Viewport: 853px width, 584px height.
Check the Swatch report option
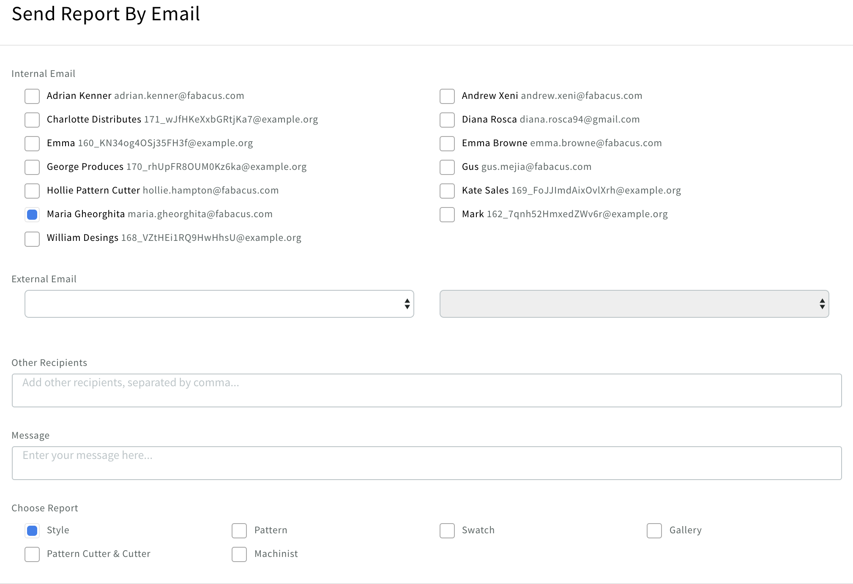click(447, 531)
